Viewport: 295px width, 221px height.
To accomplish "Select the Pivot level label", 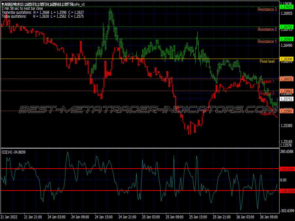I will click(x=267, y=61).
